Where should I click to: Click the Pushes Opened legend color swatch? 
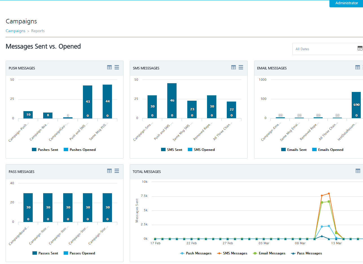point(66,150)
